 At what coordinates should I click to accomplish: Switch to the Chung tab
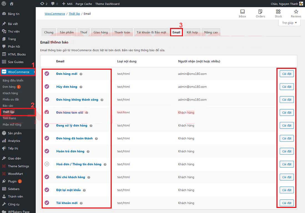(x=49, y=32)
